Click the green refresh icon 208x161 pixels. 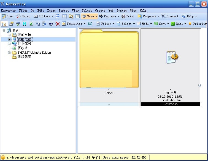click(31, 24)
